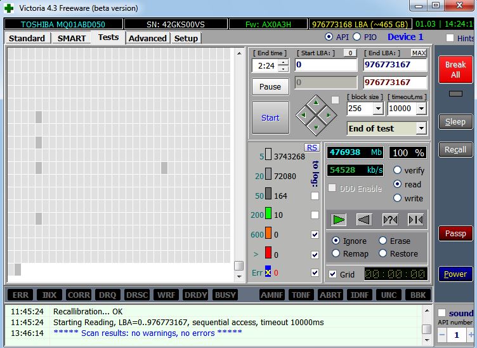477x348 pixels.
Task: Click the IDNF error indicator
Action: pyautogui.click(x=360, y=295)
